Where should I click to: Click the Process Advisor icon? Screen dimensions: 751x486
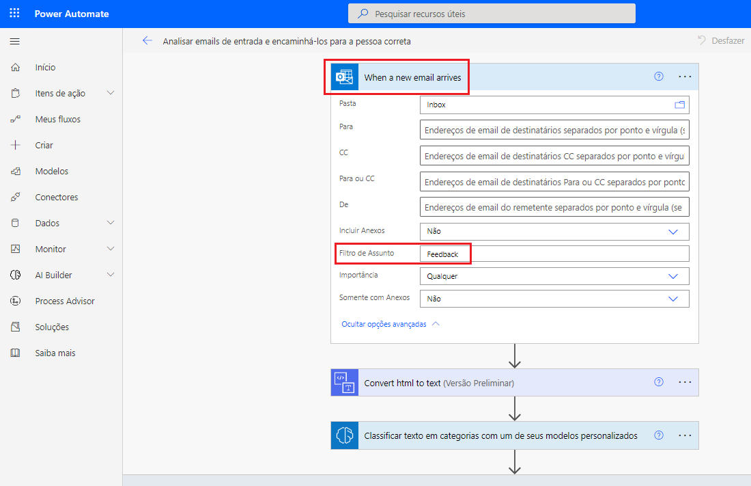point(15,301)
